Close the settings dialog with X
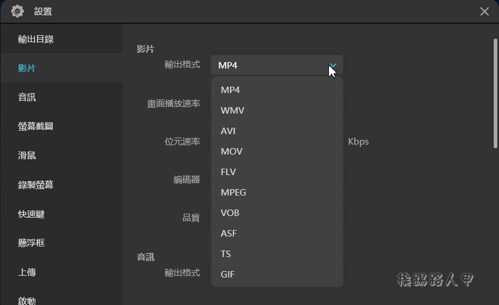Viewport: 499px width, 305px height. tap(484, 12)
